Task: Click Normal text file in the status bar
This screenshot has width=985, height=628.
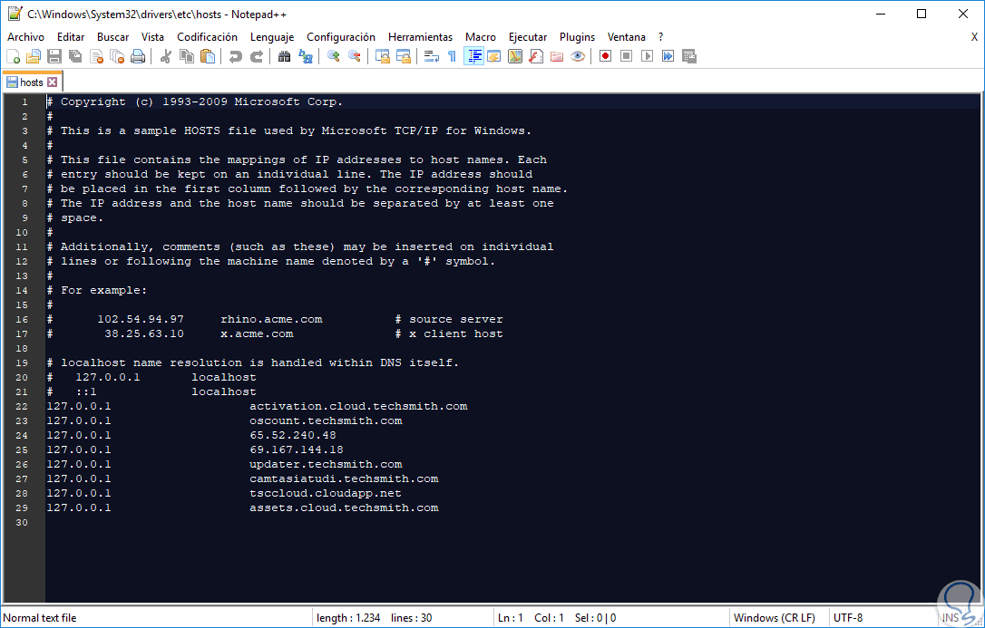Action: (40, 618)
